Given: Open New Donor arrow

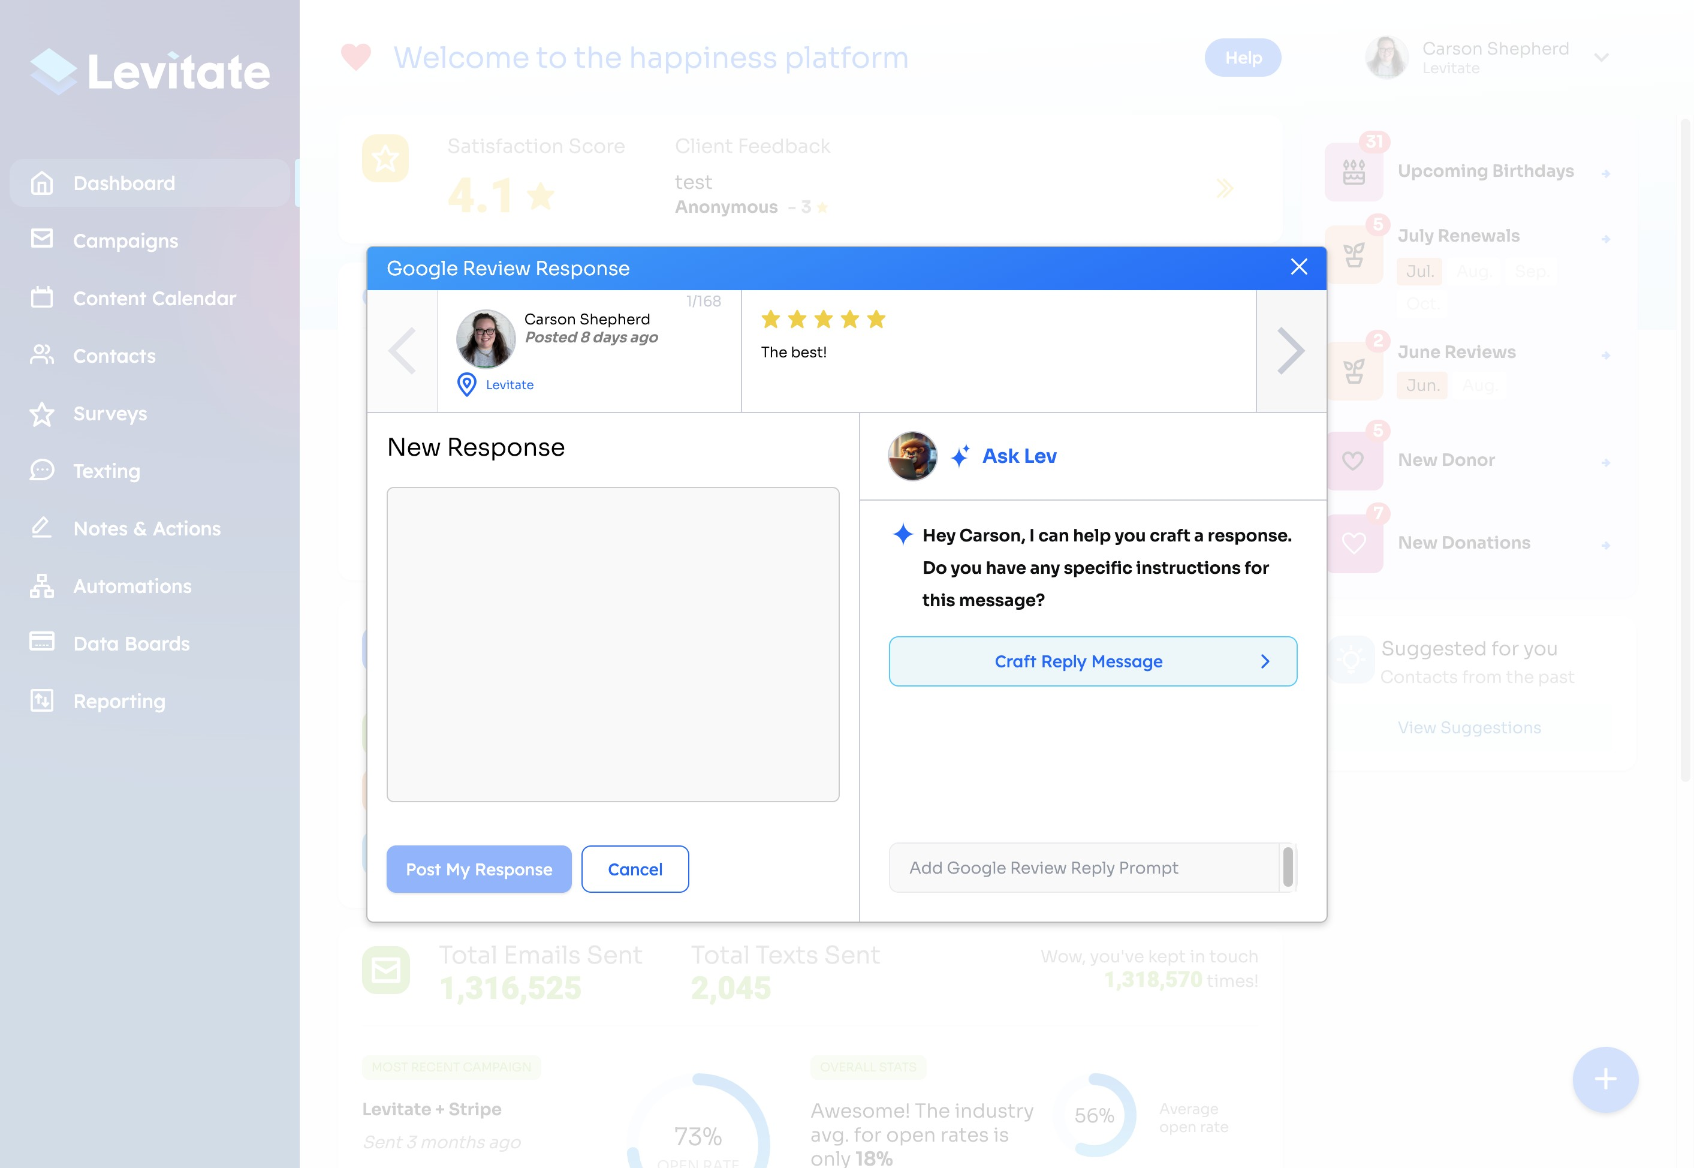Looking at the screenshot, I should [x=1605, y=462].
